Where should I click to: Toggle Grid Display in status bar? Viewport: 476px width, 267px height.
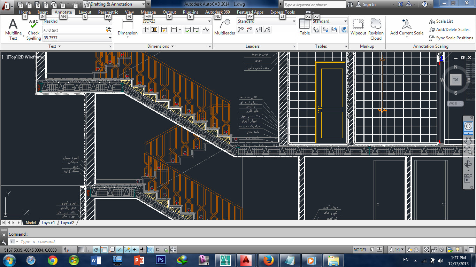tap(81, 250)
